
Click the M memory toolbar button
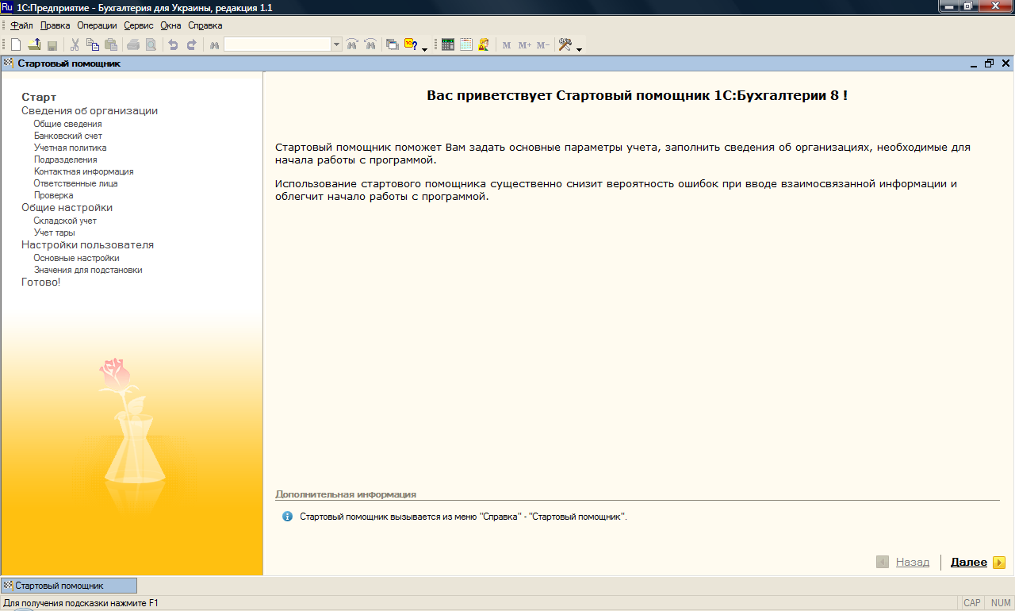(x=507, y=45)
